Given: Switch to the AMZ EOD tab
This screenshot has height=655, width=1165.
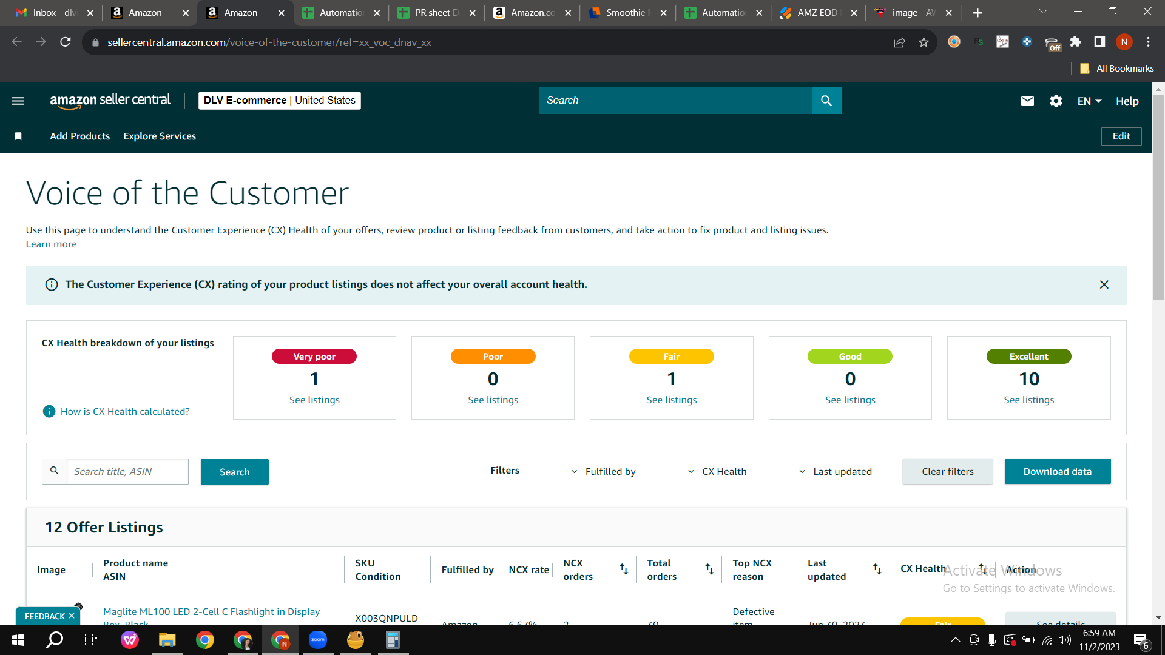Looking at the screenshot, I should click(x=819, y=13).
